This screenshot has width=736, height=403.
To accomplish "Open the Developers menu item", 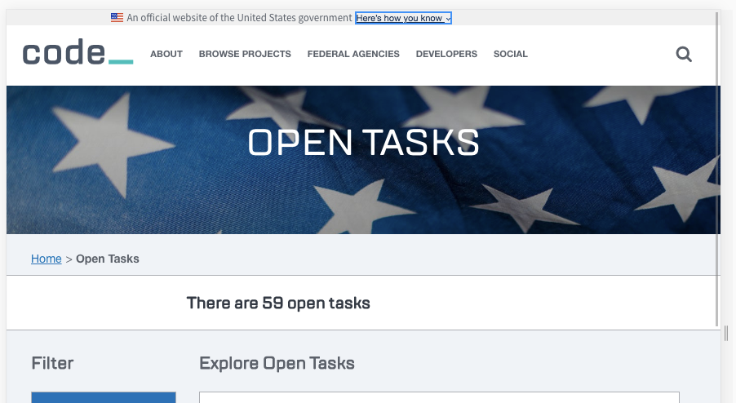I will click(446, 54).
